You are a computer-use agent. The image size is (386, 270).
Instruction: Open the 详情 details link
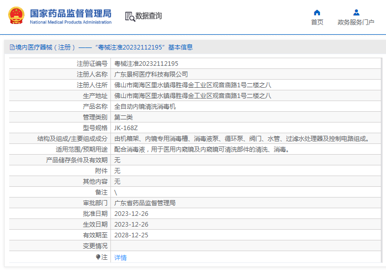pyautogui.click(x=120, y=257)
